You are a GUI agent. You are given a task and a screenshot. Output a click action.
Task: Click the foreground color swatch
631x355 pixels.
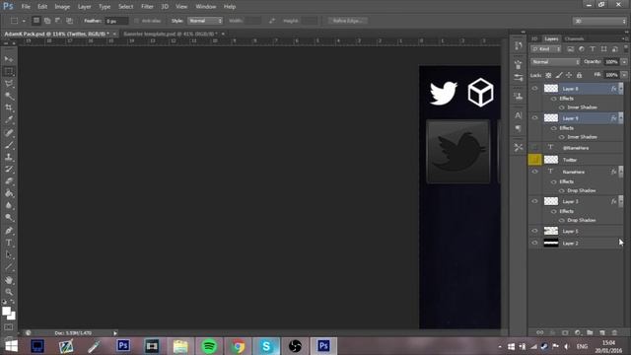point(6,312)
